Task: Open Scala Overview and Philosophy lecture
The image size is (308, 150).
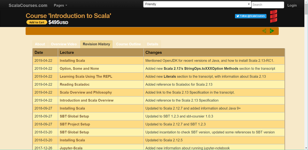Action: [x=86, y=92]
